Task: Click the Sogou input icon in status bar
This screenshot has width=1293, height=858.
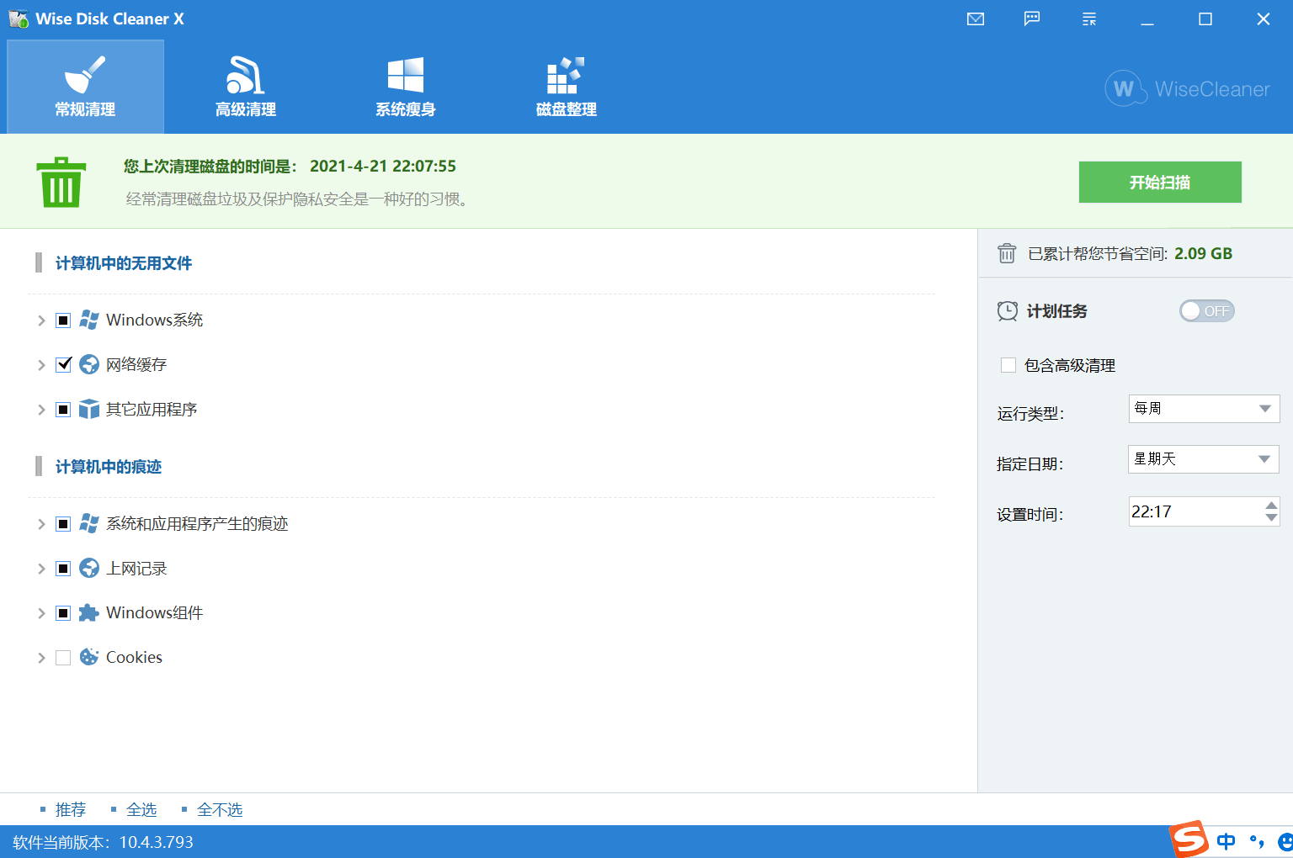Action: [x=1189, y=840]
